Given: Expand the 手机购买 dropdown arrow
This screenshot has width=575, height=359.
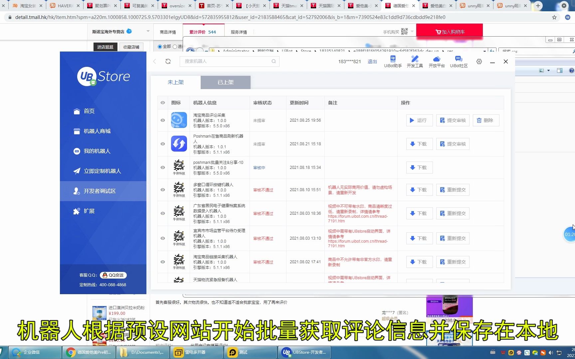Looking at the screenshot, I should [x=412, y=32].
